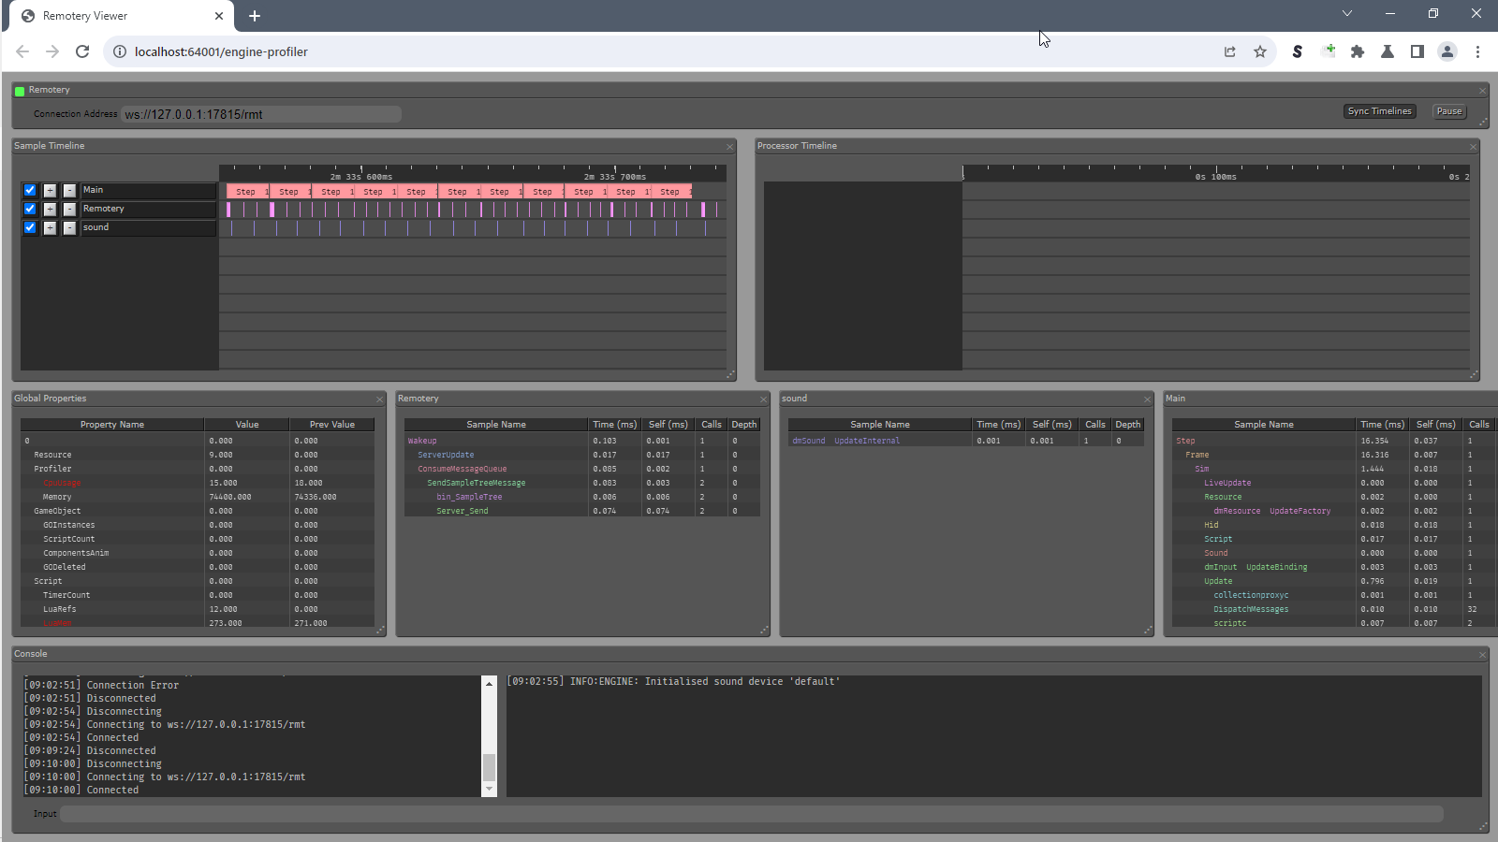
Task: Expand the sound thread row with plus
Action: 50,227
